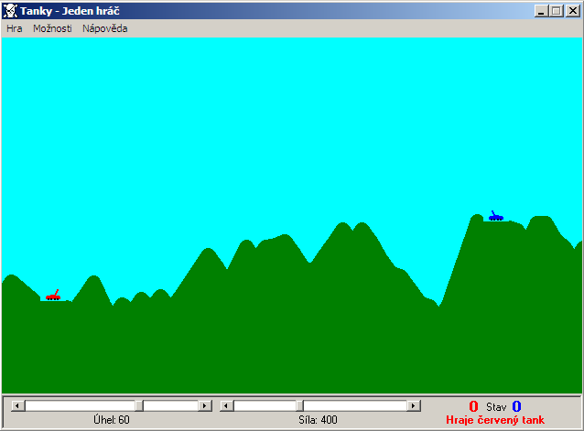
Task: Click the Tanky application icon in the title bar
Action: click(10, 11)
